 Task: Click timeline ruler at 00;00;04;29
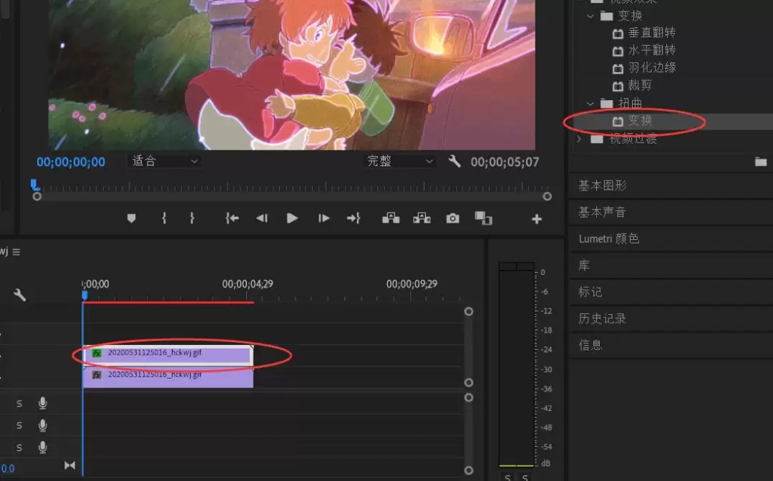click(248, 284)
